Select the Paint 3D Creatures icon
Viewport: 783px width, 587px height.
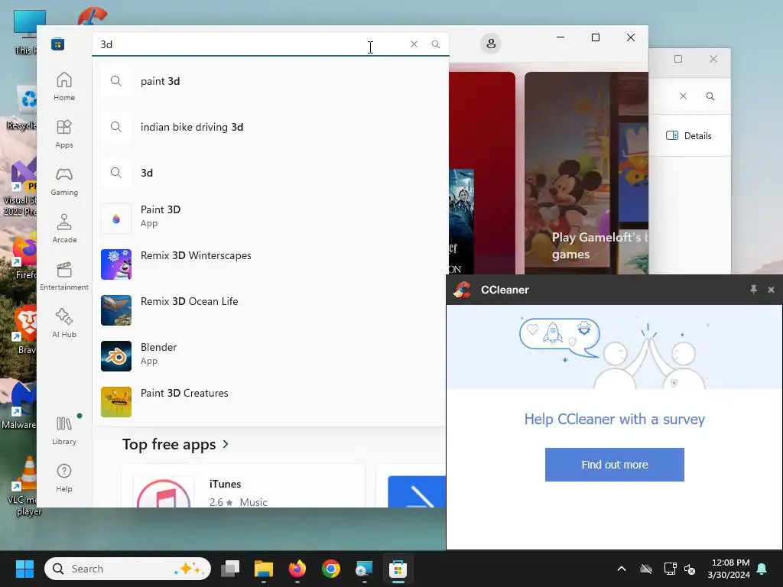point(116,402)
